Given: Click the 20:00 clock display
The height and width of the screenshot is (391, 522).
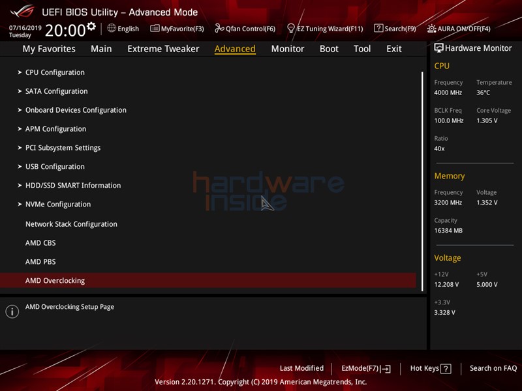Looking at the screenshot, I should tap(65, 30).
